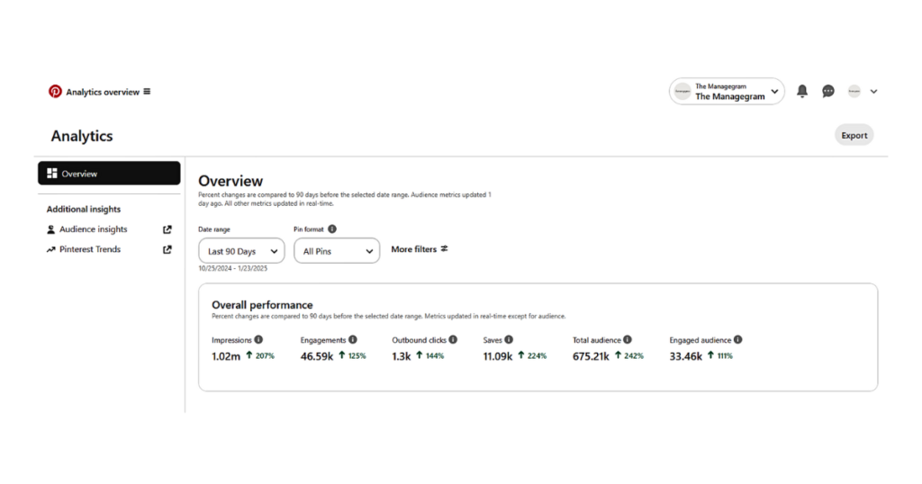Open the Analytics overview hamburger menu

[x=147, y=92]
